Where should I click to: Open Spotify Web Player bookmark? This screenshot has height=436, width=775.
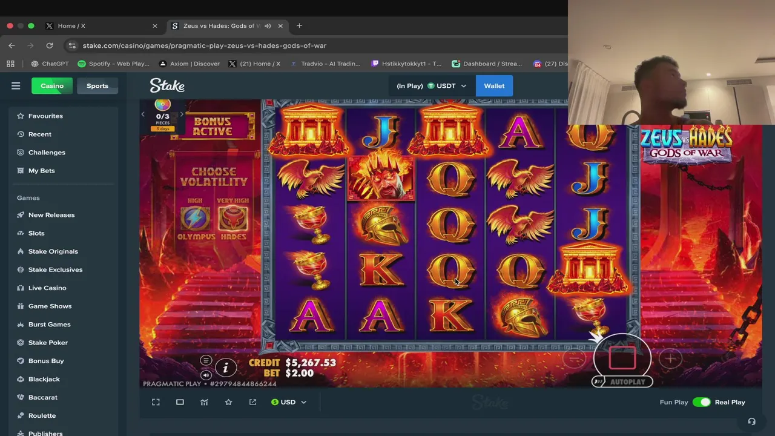(x=113, y=64)
